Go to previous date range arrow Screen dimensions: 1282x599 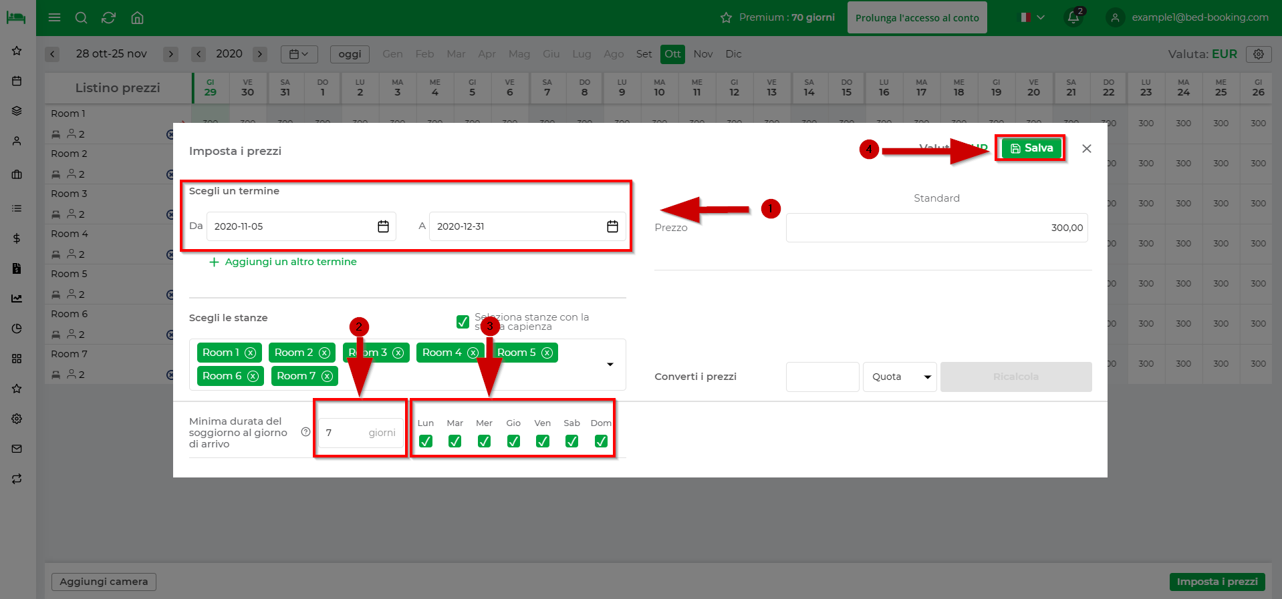pyautogui.click(x=53, y=54)
